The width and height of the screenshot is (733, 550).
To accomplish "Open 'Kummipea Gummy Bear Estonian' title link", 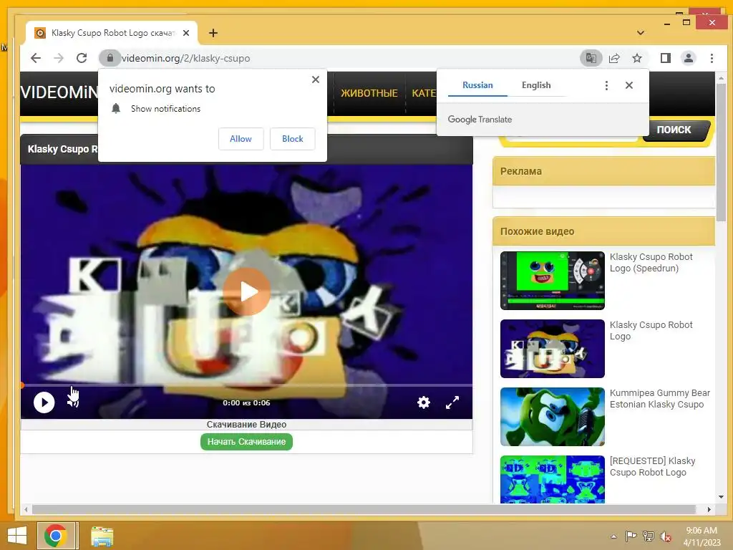I will [659, 398].
